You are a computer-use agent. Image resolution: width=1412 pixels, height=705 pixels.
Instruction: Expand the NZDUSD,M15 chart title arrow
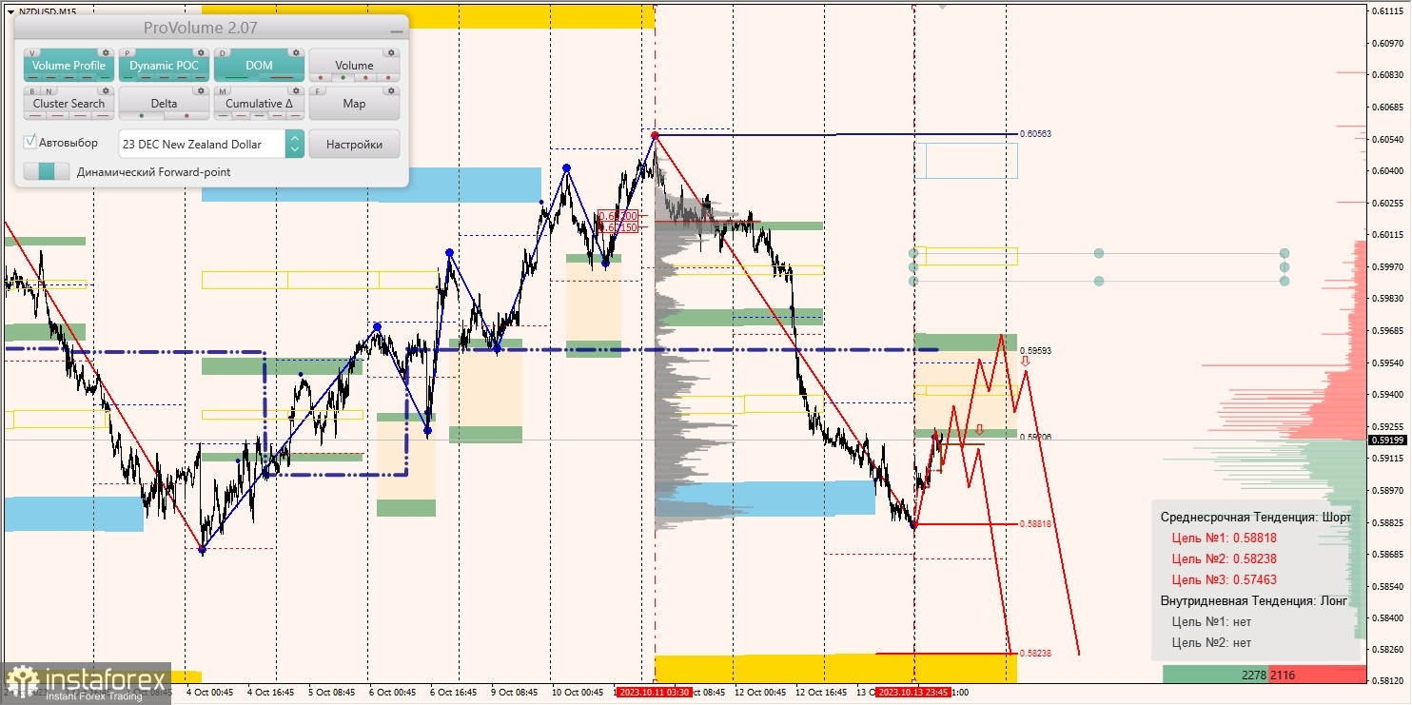tap(10, 10)
